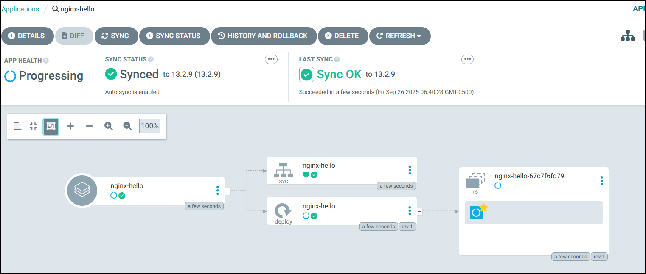Click the SYNC button
646x274 pixels.
click(x=117, y=36)
